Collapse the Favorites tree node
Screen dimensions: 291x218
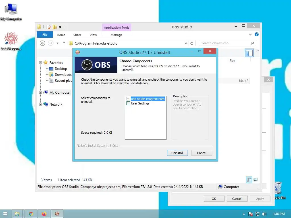click(x=40, y=63)
